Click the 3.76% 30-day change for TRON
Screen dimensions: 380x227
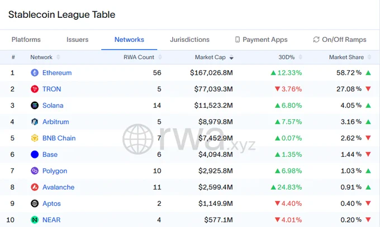click(288, 89)
